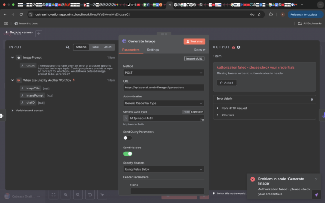Zoom out on the canvas
Image resolution: width=325 pixels, height=203 pixels.
click(x=78, y=195)
